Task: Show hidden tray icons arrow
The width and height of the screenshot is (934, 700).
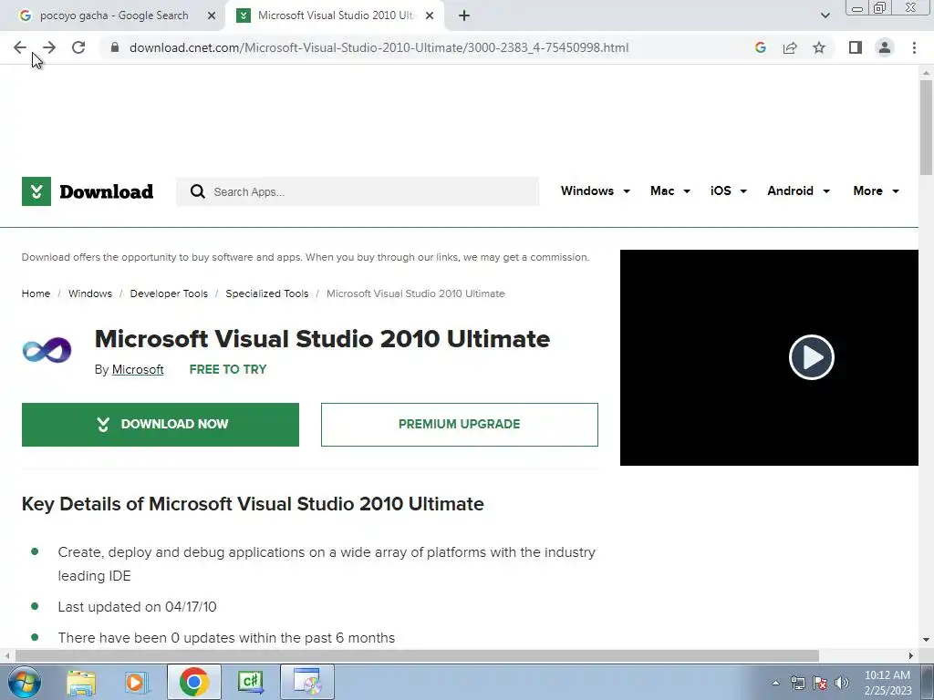Action: 775,683
